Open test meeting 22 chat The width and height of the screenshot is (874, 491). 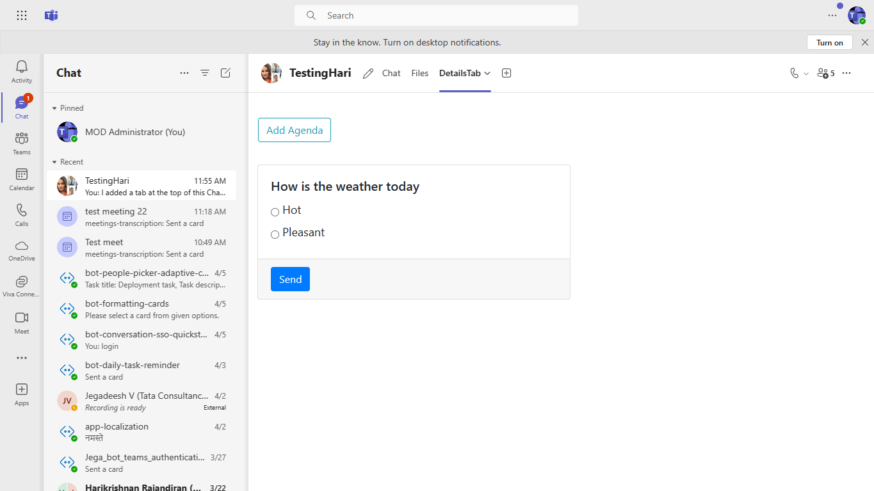click(x=142, y=216)
